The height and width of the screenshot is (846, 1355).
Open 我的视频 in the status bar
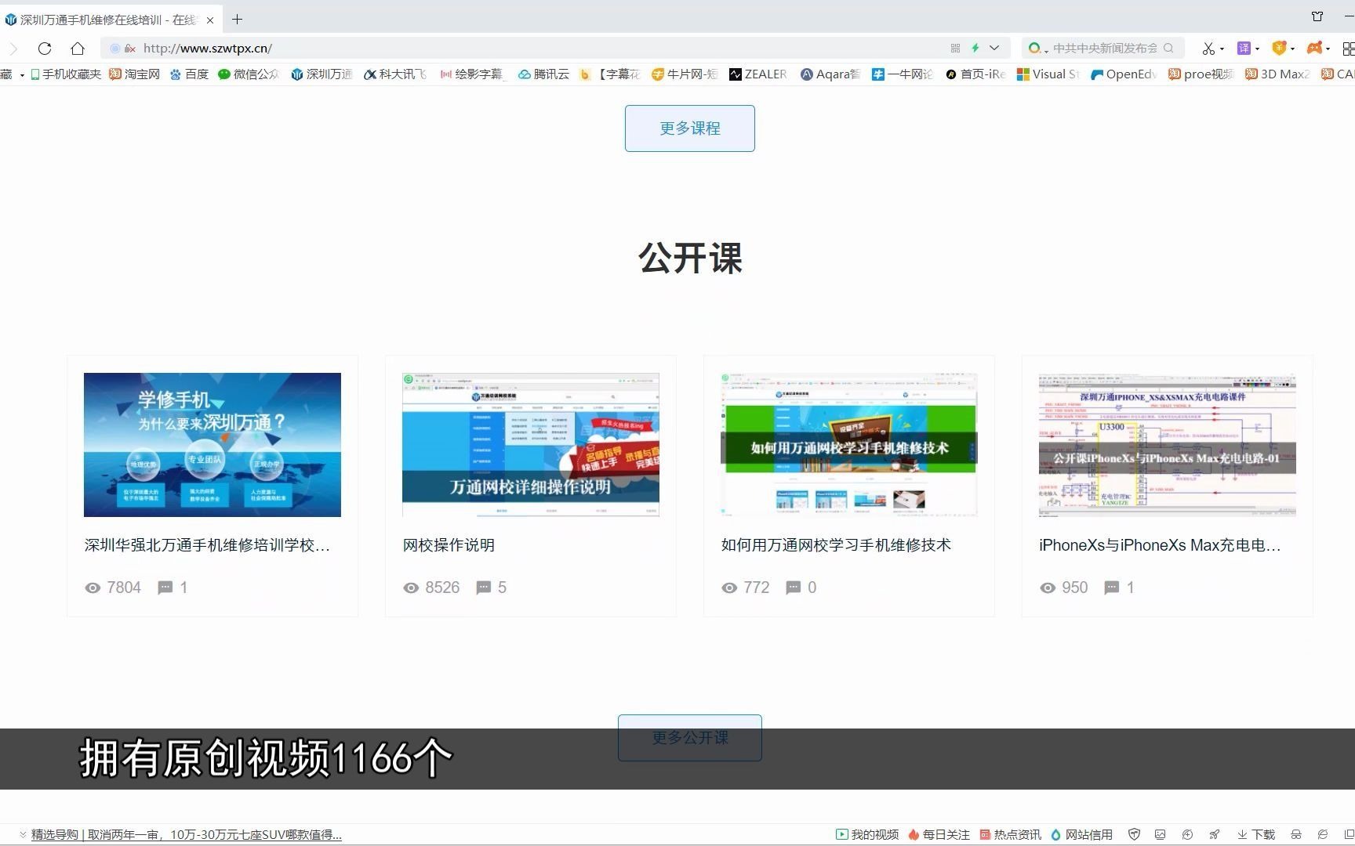click(x=867, y=835)
